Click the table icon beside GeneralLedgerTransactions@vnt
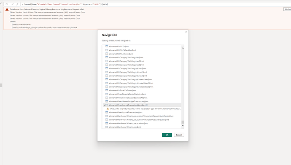The width and height of the screenshot is (291, 165). (107, 101)
